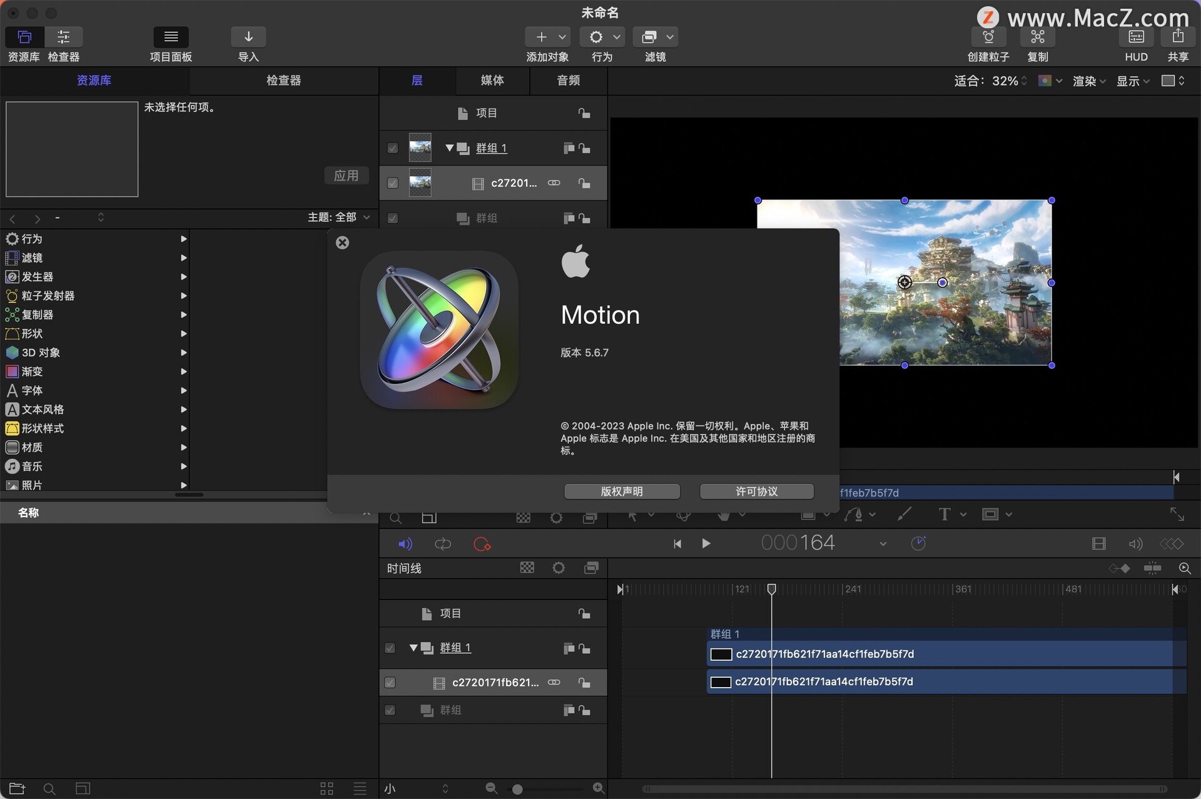
Task: Open the 适合: 32% zoom dropdown
Action: tap(990, 81)
